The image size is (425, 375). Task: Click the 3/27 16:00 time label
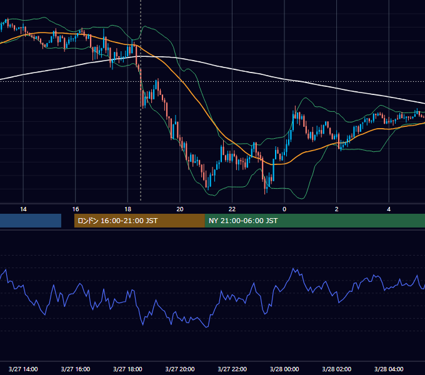[x=76, y=369]
